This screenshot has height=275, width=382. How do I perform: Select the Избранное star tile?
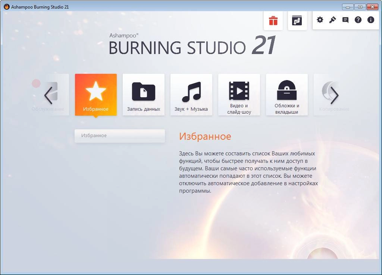(x=96, y=95)
